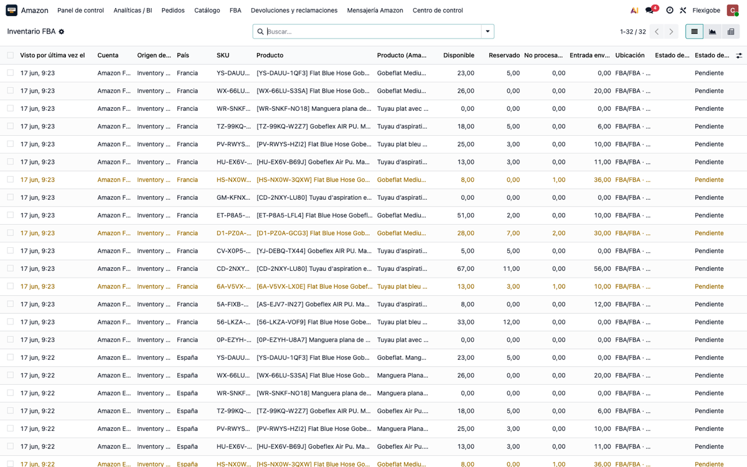This screenshot has height=467, width=747.
Task: Sort by the Cuenta column header
Action: pyautogui.click(x=108, y=55)
